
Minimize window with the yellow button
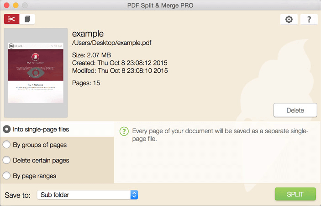(x=16, y=5)
